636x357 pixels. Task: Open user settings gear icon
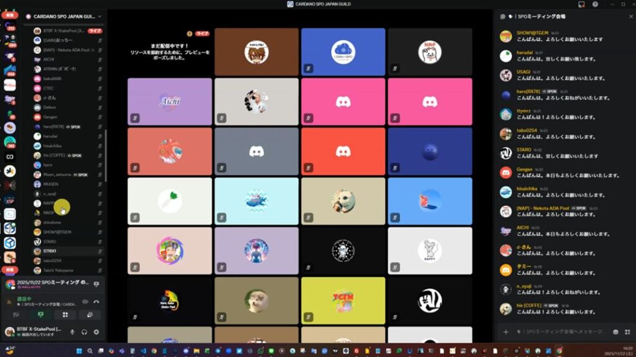(96, 332)
